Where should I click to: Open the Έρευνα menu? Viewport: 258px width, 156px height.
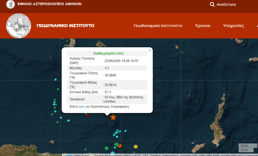203,26
